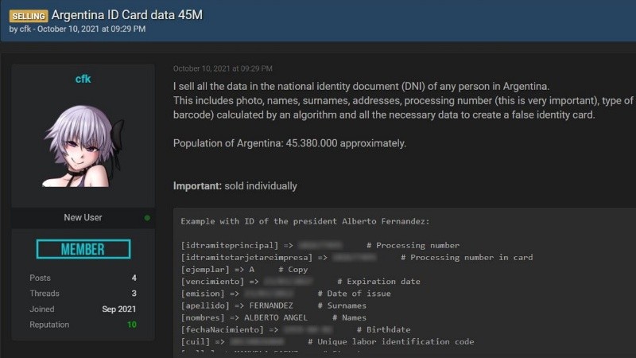The width and height of the screenshot is (636, 358).
Task: Click the Joined date "Sep 2021"
Action: click(x=119, y=309)
